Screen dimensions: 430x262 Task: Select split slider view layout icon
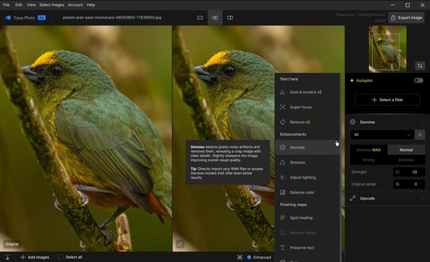(230, 17)
